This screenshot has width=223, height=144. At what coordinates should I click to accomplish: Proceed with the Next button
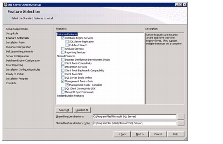(140, 134)
